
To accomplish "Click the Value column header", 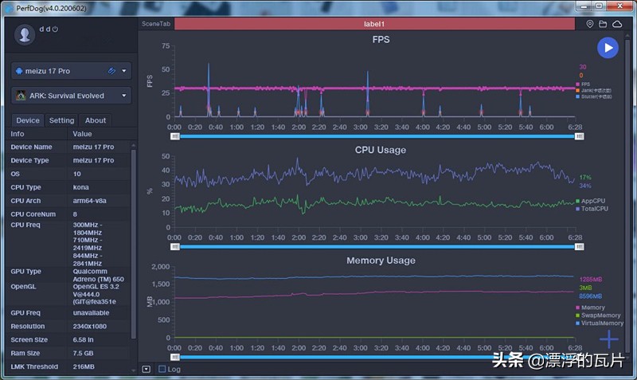I will click(82, 134).
